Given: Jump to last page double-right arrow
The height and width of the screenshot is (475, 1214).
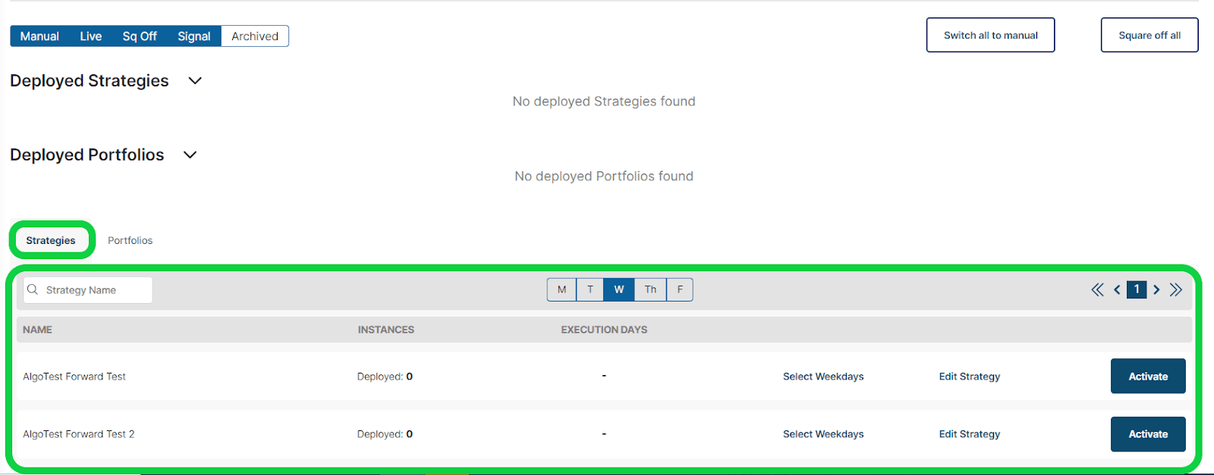Looking at the screenshot, I should point(1176,289).
